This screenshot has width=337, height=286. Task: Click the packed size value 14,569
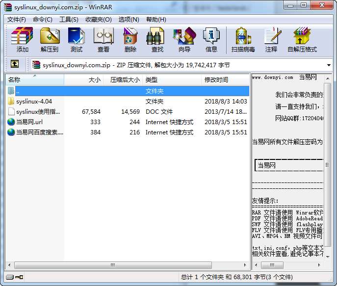(130, 112)
